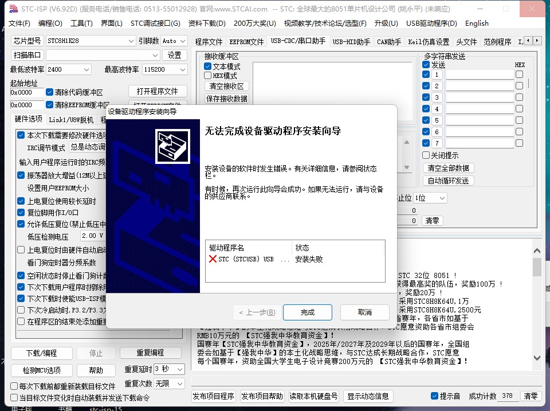Click the 帮助 button
The image size is (550, 411).
click(96, 370)
